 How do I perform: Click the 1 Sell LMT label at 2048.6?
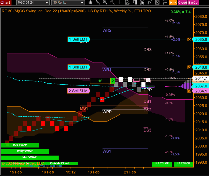pos(79,67)
